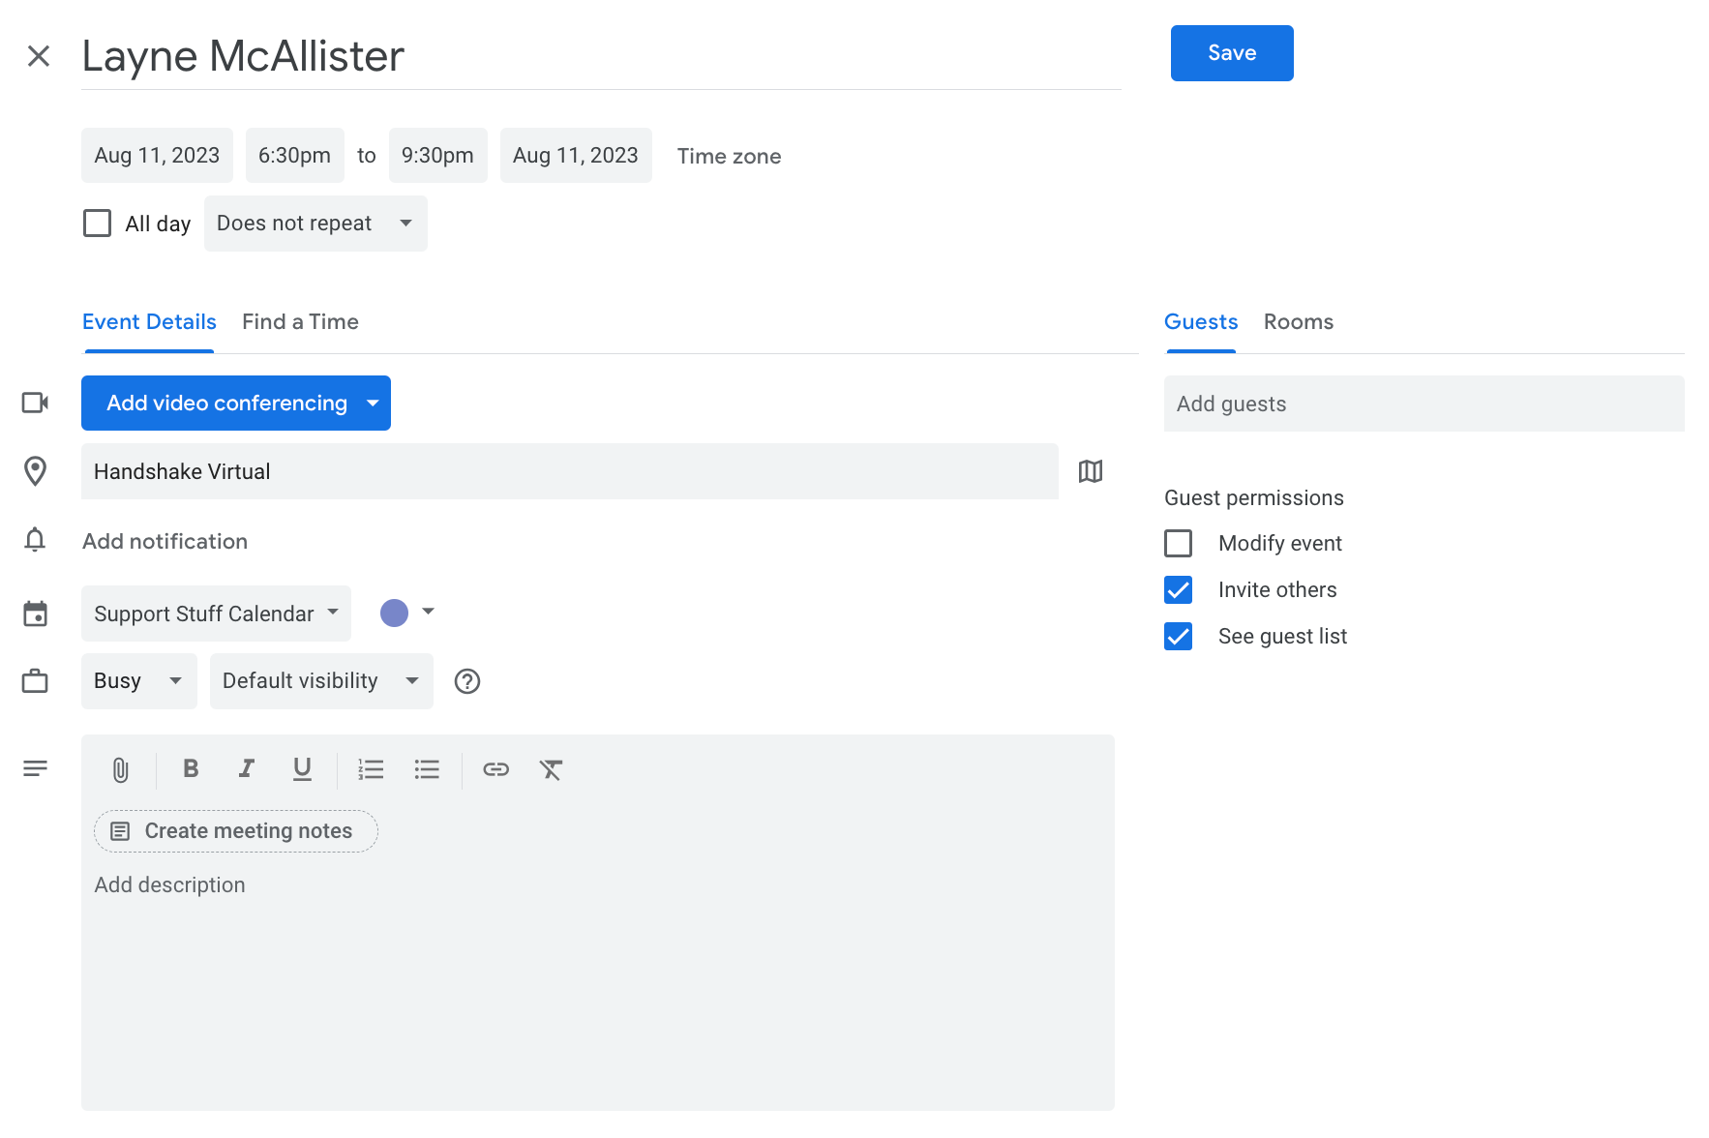Insert a bulleted list
The height and width of the screenshot is (1138, 1709).
pos(427,769)
